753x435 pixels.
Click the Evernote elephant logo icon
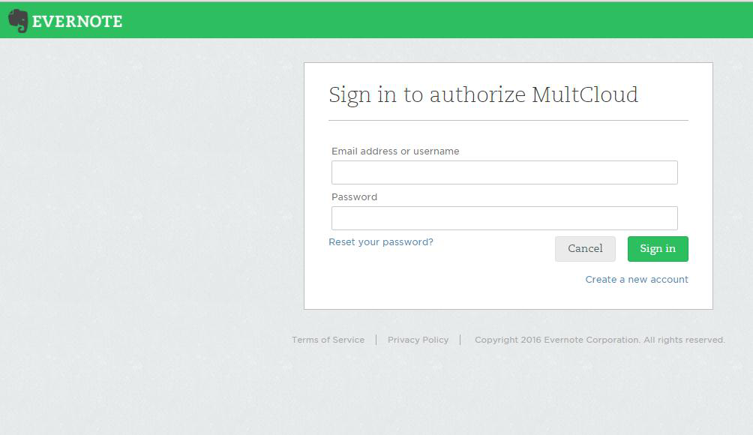coord(18,21)
